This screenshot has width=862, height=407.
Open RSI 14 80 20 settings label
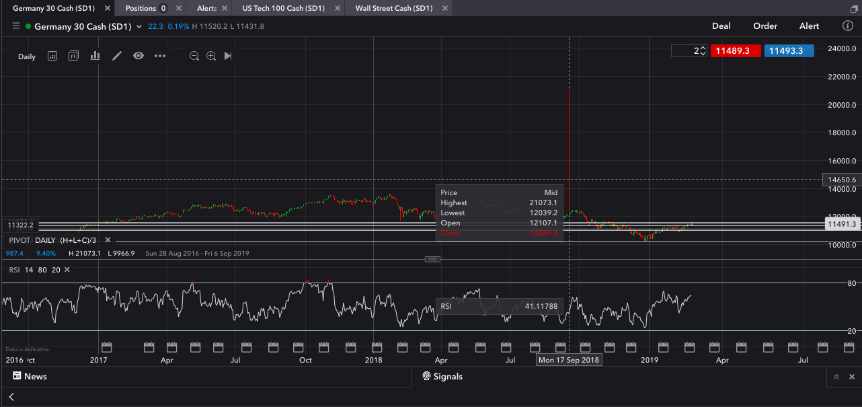34,270
